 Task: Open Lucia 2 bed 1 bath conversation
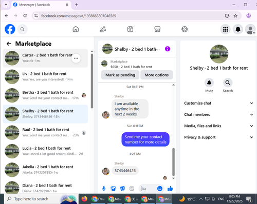pos(45,151)
